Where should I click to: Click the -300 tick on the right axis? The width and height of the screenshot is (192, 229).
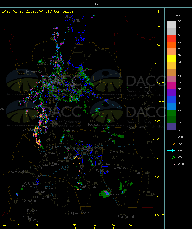[x=157, y=215]
